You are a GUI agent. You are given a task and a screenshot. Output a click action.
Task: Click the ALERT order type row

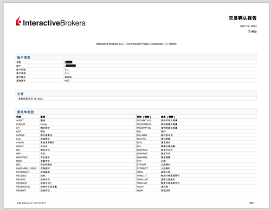76,120
